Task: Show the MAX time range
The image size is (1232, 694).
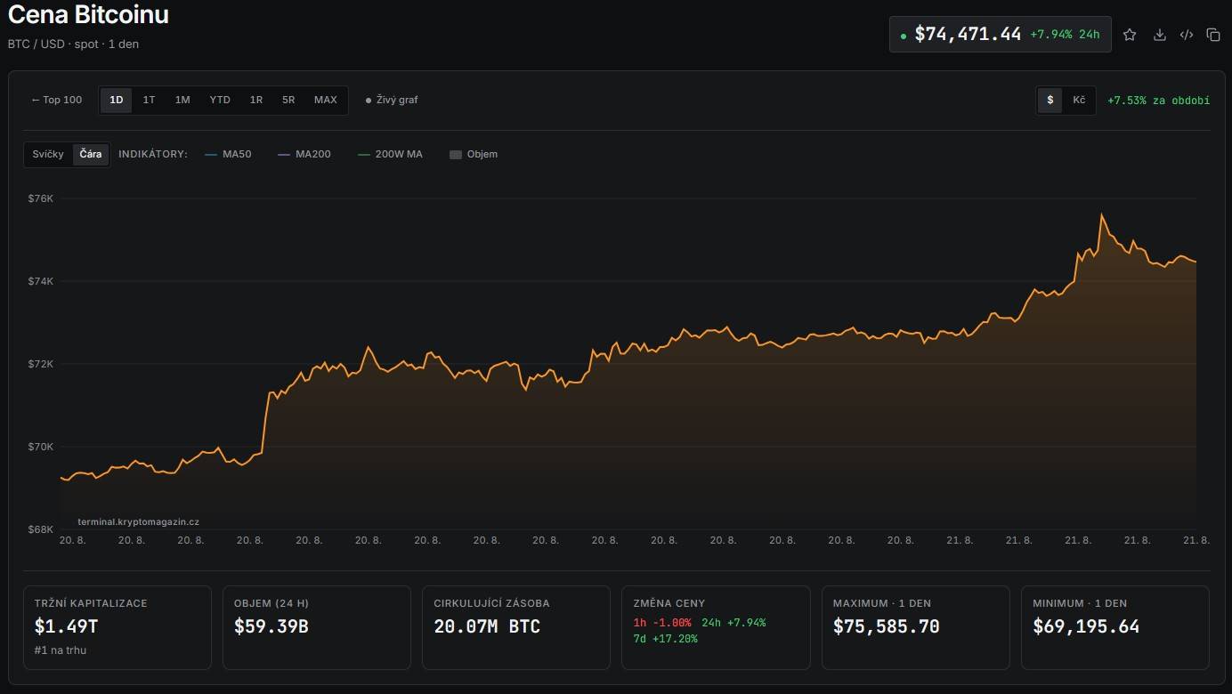Action: tap(326, 100)
